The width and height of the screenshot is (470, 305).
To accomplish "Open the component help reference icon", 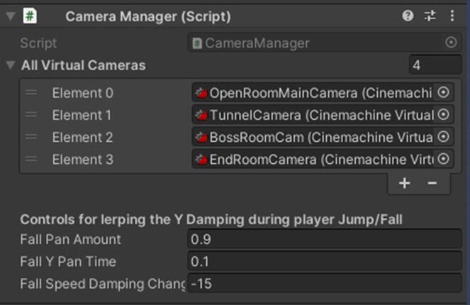I will coord(408,16).
